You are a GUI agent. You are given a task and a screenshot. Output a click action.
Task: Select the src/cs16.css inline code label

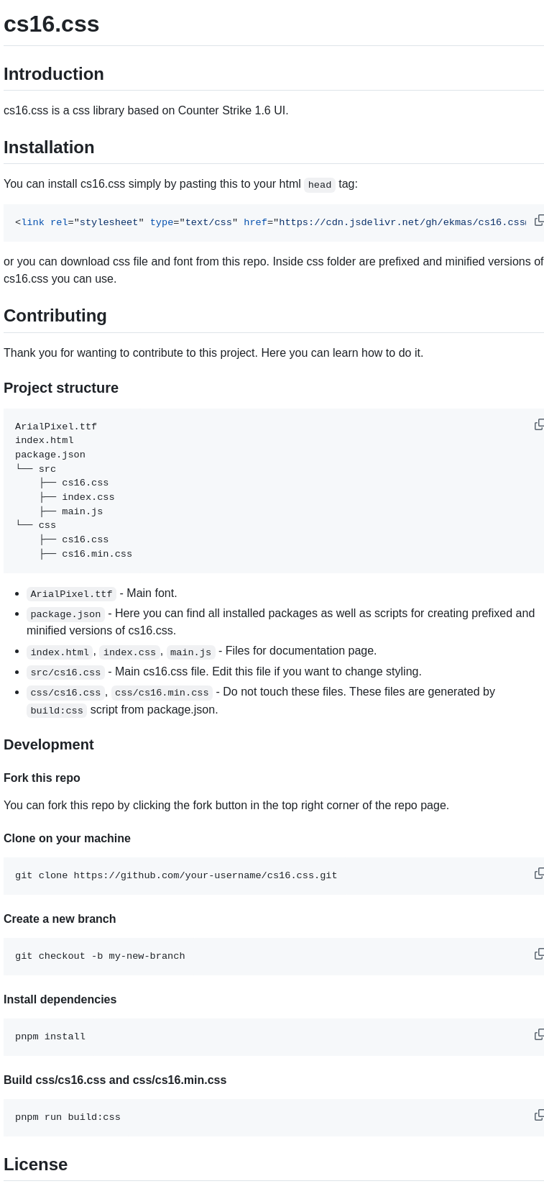coord(65,673)
